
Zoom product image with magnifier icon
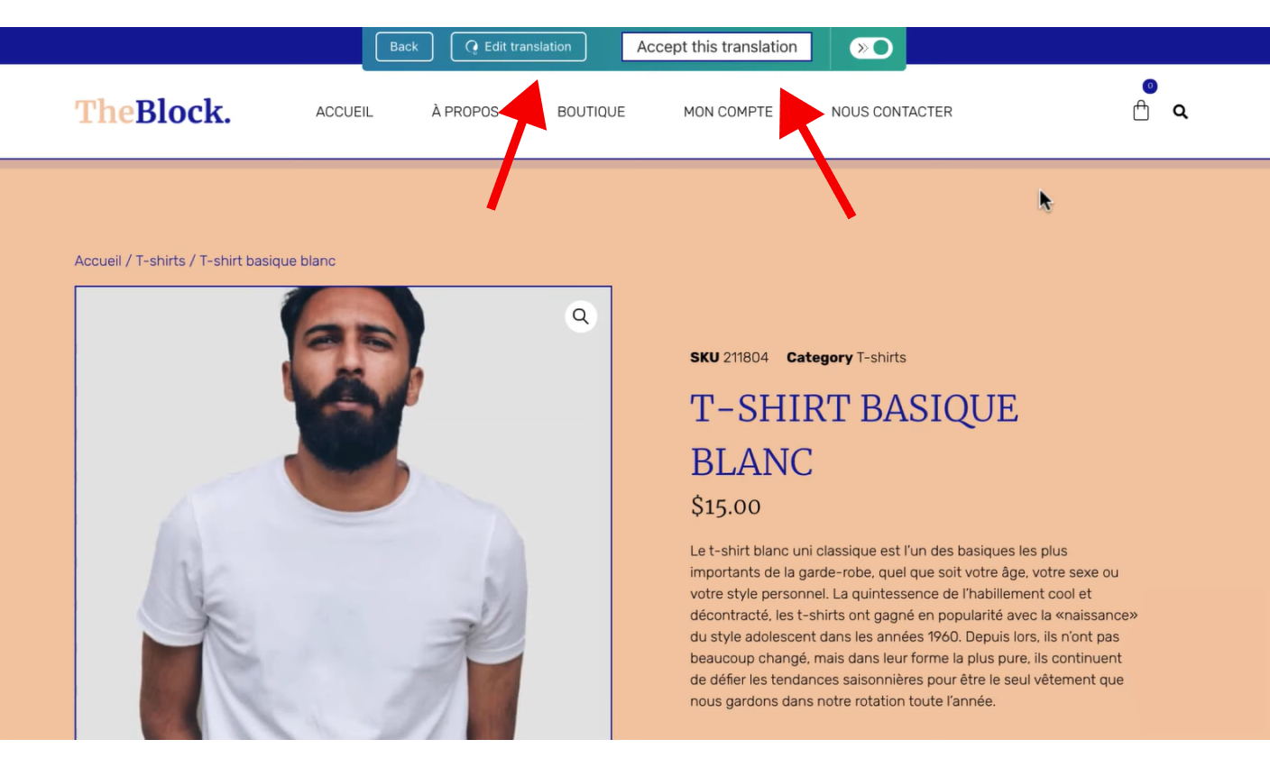point(581,316)
